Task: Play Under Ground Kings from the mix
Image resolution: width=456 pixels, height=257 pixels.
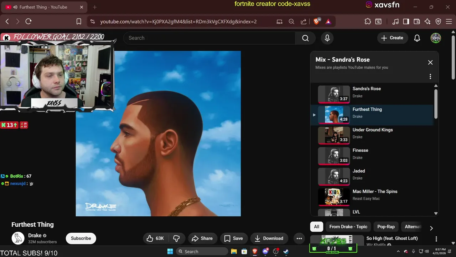Action: (x=372, y=135)
